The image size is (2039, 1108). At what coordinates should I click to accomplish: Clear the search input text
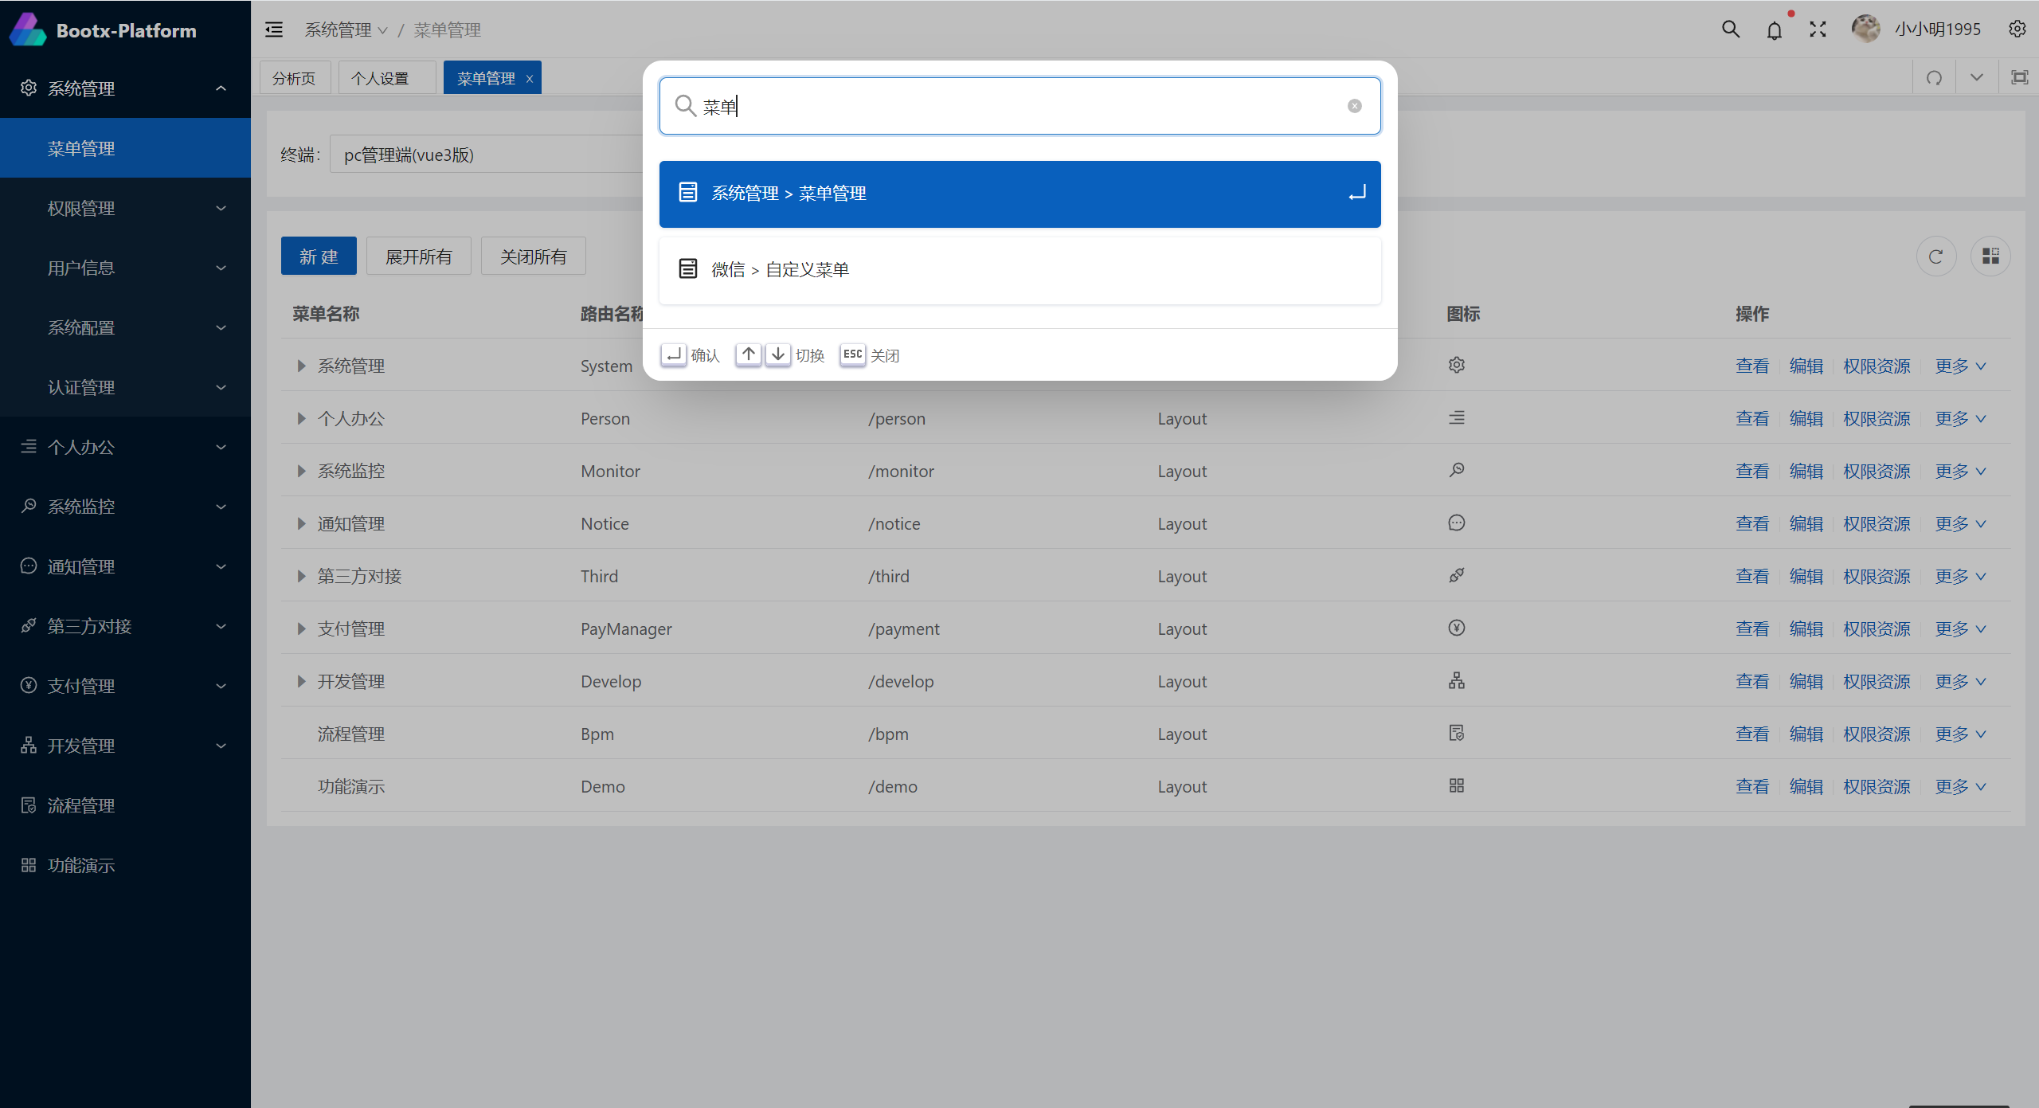point(1354,106)
